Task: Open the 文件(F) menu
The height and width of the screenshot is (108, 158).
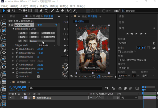Action: [x=4, y=6]
